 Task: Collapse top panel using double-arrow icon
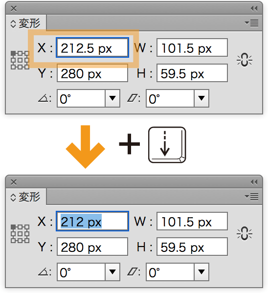(x=254, y=8)
